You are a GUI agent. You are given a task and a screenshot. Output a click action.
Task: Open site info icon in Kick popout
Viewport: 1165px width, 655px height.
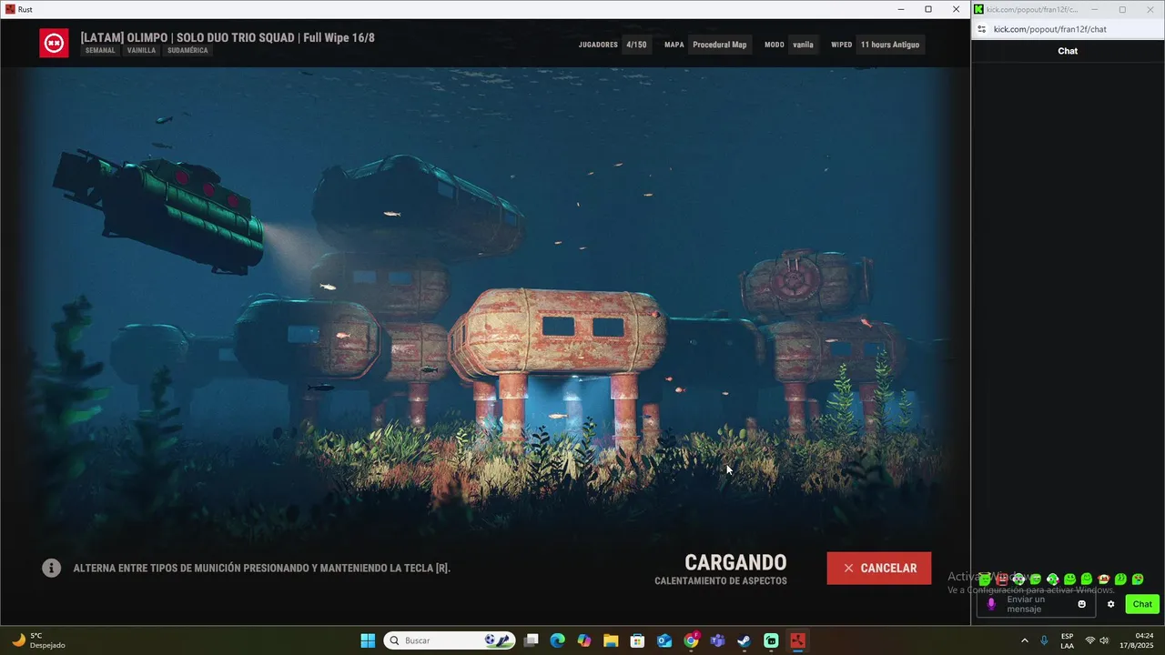click(x=981, y=29)
